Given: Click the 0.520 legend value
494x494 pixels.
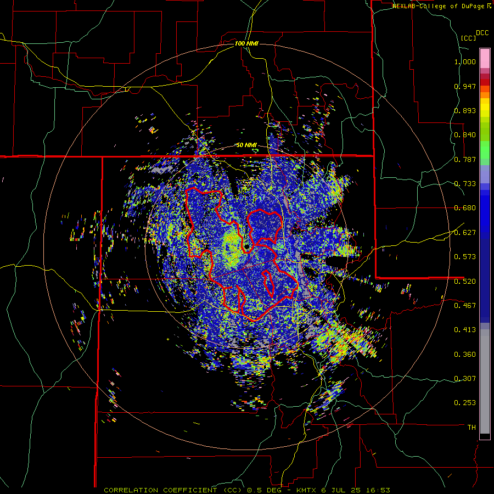Looking at the screenshot, I should tap(465, 282).
